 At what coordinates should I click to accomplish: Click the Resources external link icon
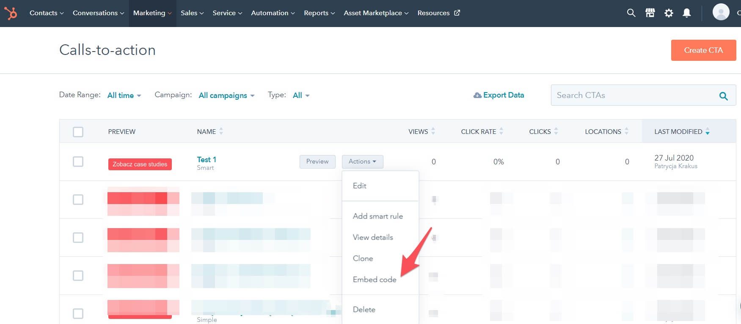click(x=457, y=13)
